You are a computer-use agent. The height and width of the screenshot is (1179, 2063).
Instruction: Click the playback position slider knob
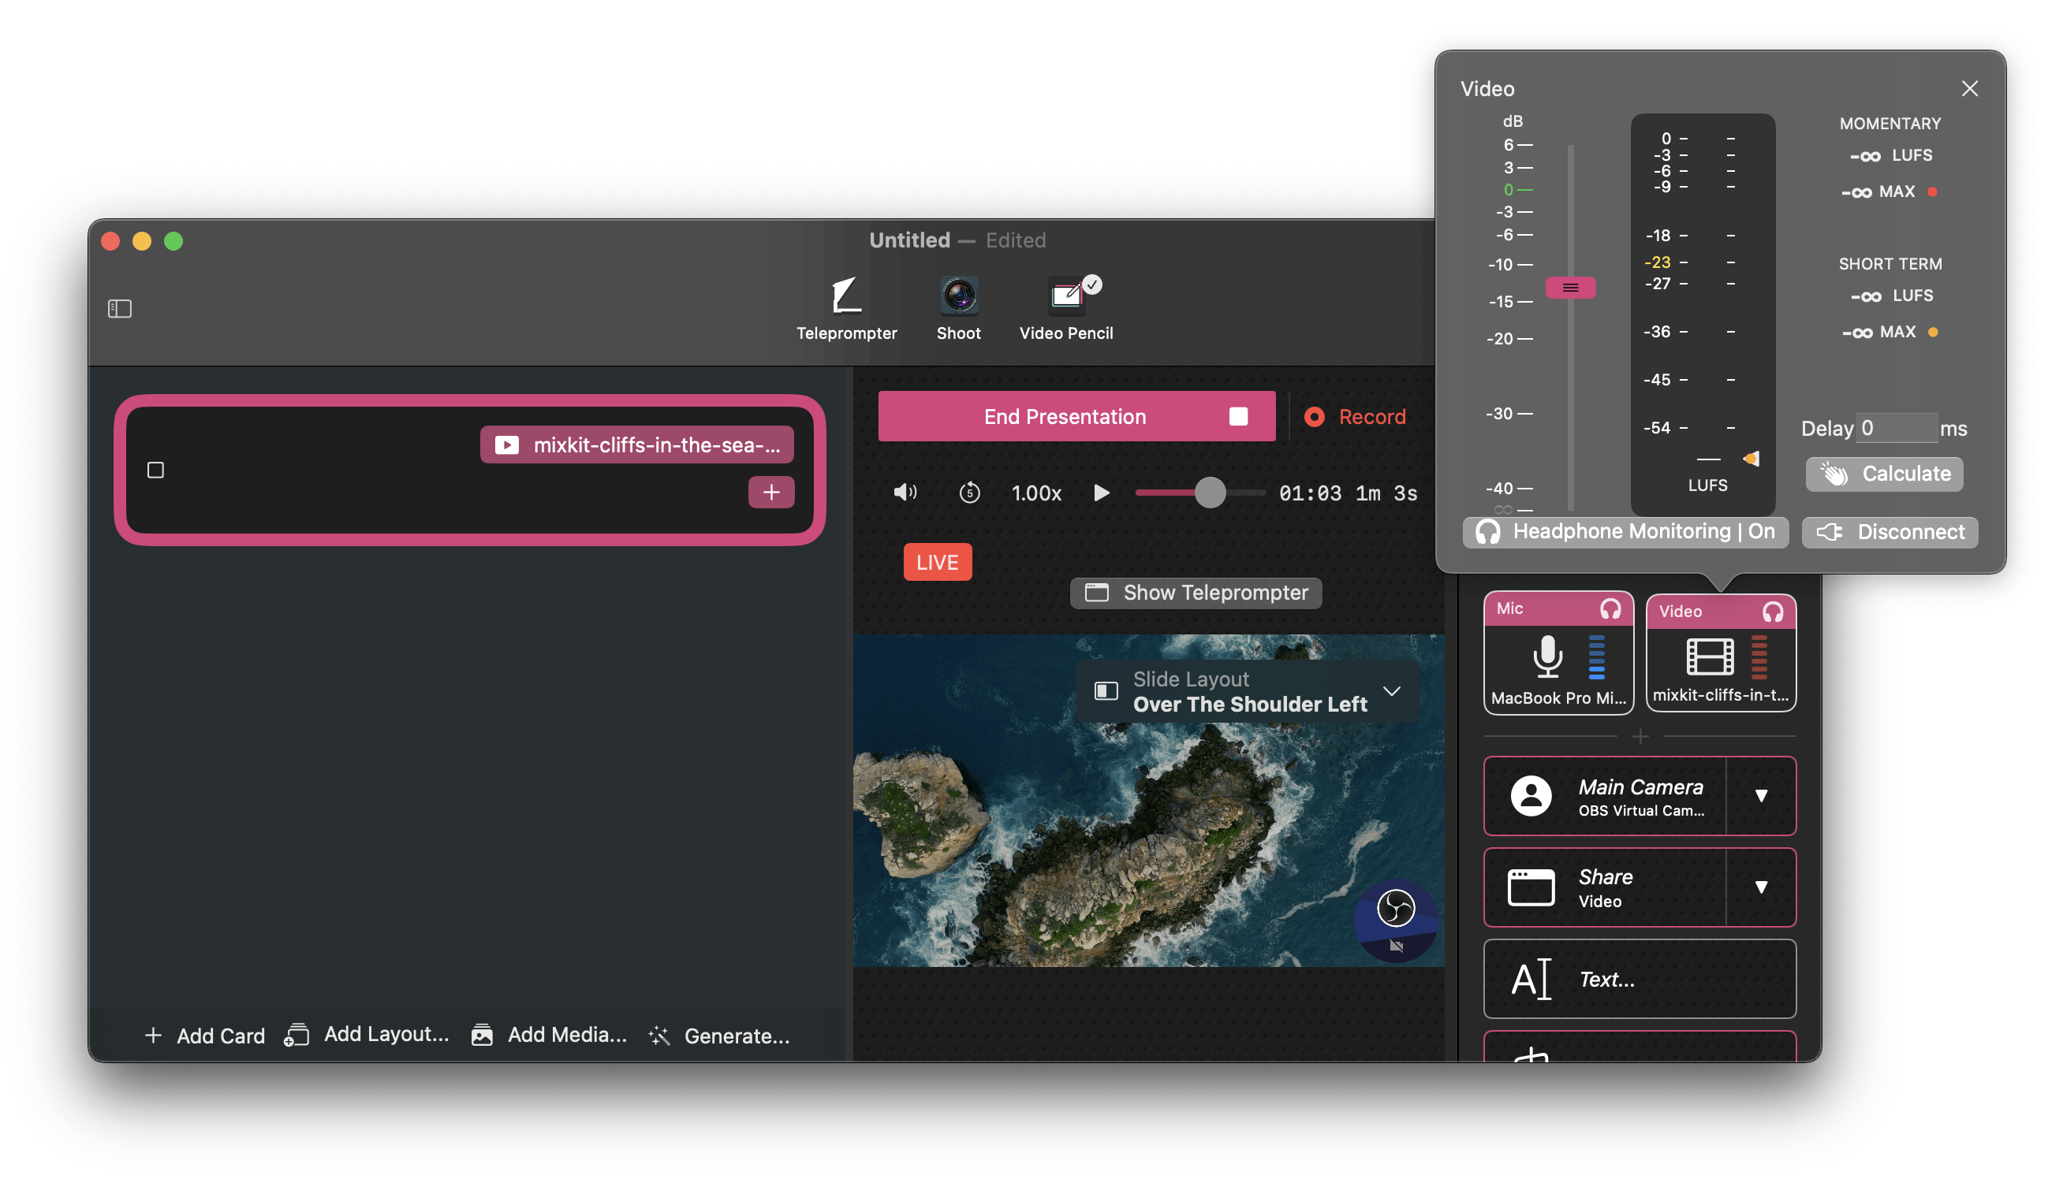coord(1210,493)
